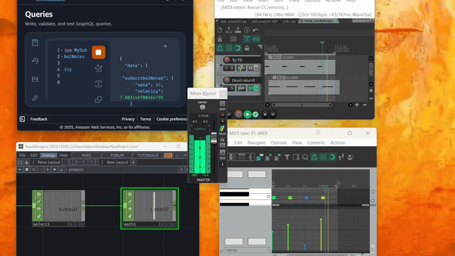Solo the To TD track
Image resolution: width=455 pixels, height=256 pixels.
[232, 68]
